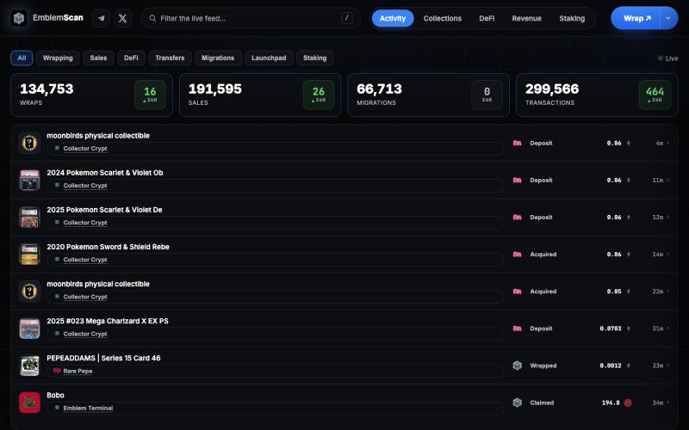Open external link arrow for Bobo row
689x430 pixels.
(667, 402)
